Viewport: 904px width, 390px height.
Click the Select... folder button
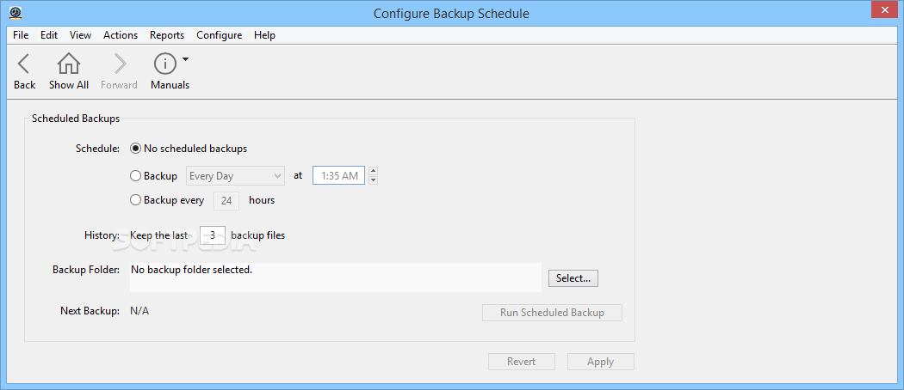(x=573, y=278)
